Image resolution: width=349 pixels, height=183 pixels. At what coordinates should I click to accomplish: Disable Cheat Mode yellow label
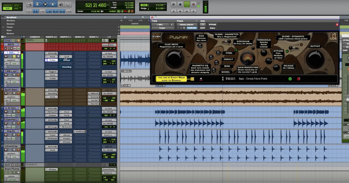tap(171, 79)
